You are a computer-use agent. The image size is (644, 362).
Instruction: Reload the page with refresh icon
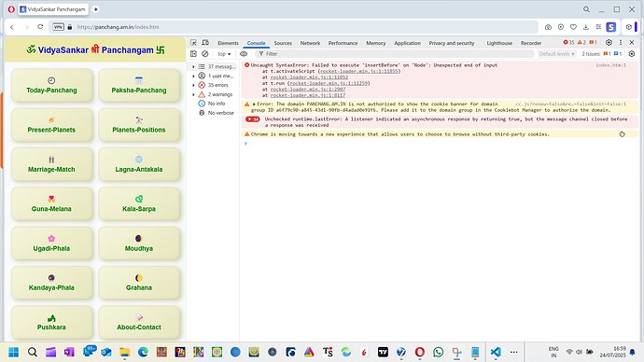[40, 27]
